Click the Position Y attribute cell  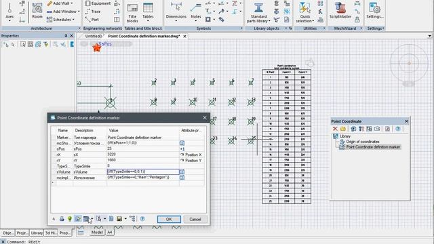191,161
